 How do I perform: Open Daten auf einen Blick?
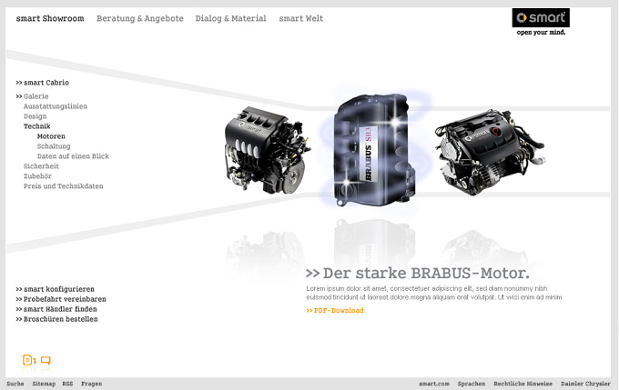(x=73, y=156)
